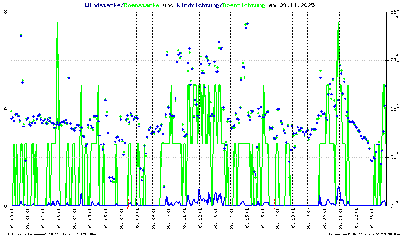400x237 pixels.
Task: Click the '90' degree label on right axis
Action: click(393, 158)
